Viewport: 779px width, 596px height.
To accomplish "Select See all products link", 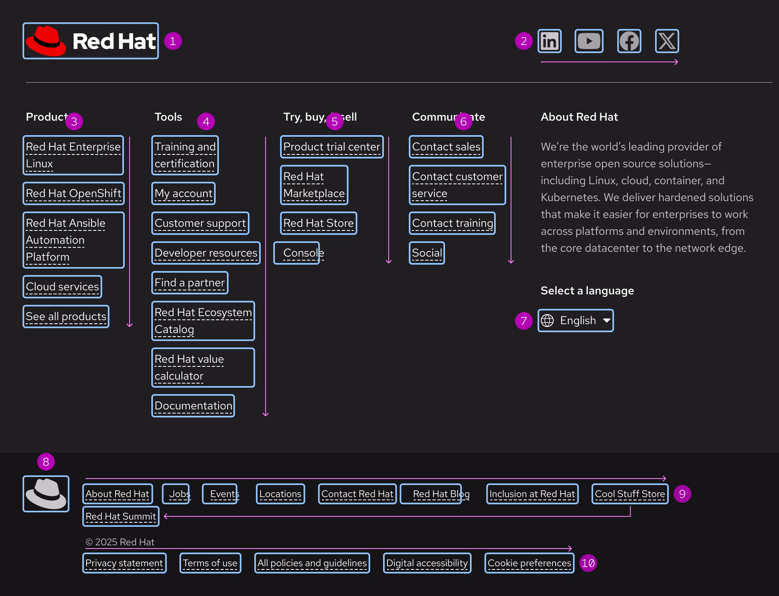I will [66, 316].
